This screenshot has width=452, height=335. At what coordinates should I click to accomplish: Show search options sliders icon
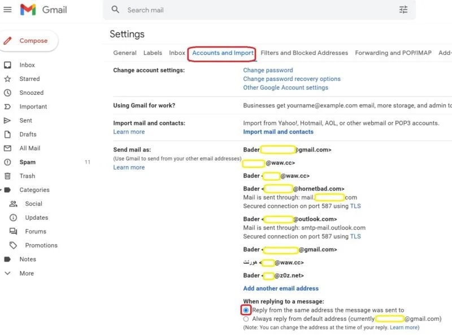click(403, 10)
